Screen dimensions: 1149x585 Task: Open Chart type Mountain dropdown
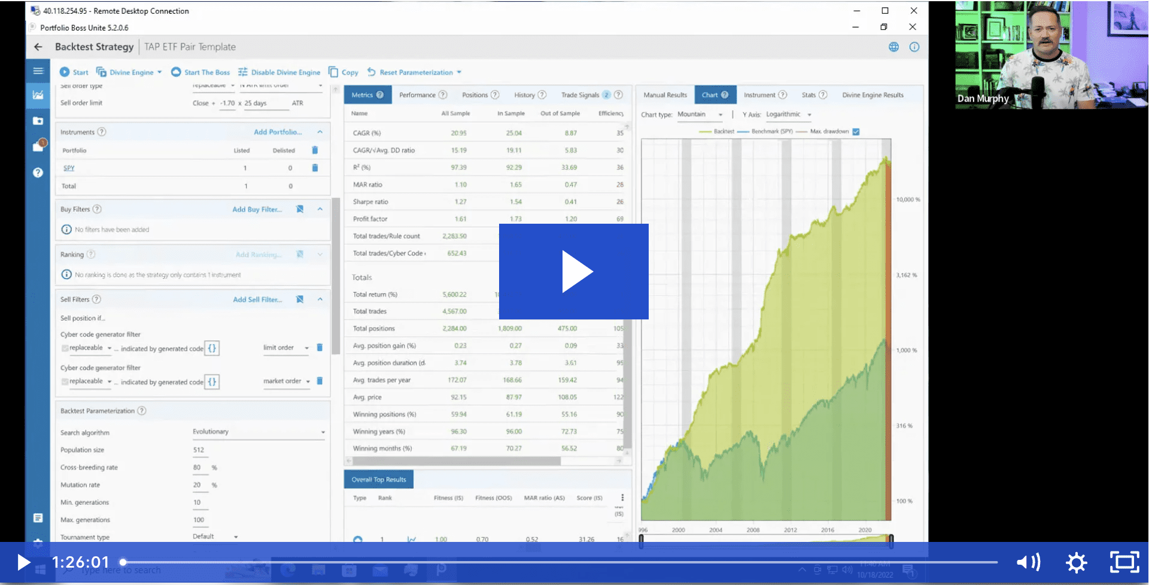click(x=700, y=114)
